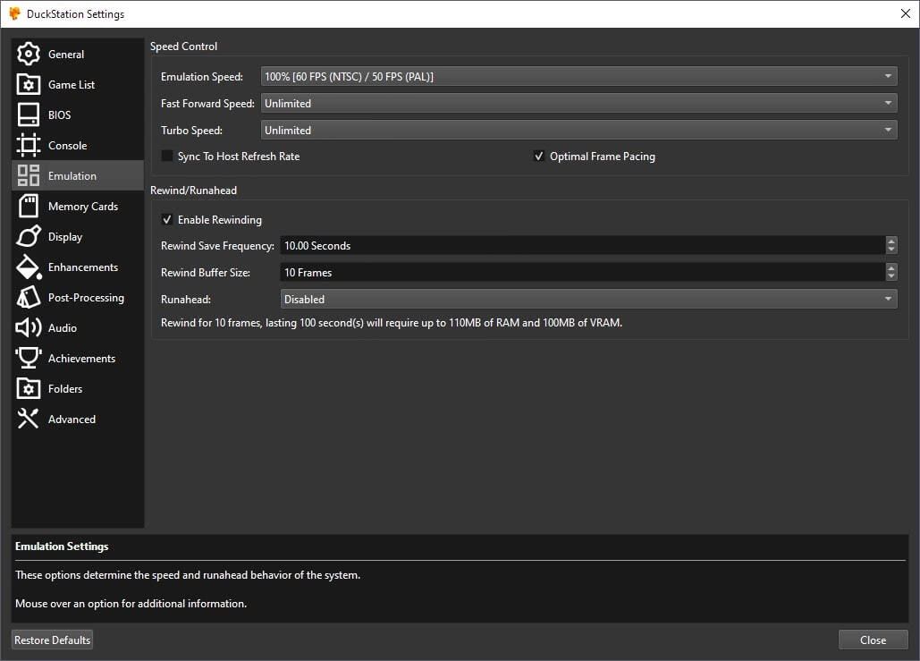The width and height of the screenshot is (920, 661).
Task: Click the Restore Defaults button
Action: tap(52, 640)
